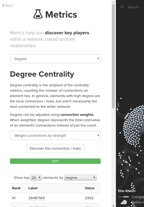144x207 pixels.
Task: Click the legend cloud shape icon
Action: [x=124, y=202]
